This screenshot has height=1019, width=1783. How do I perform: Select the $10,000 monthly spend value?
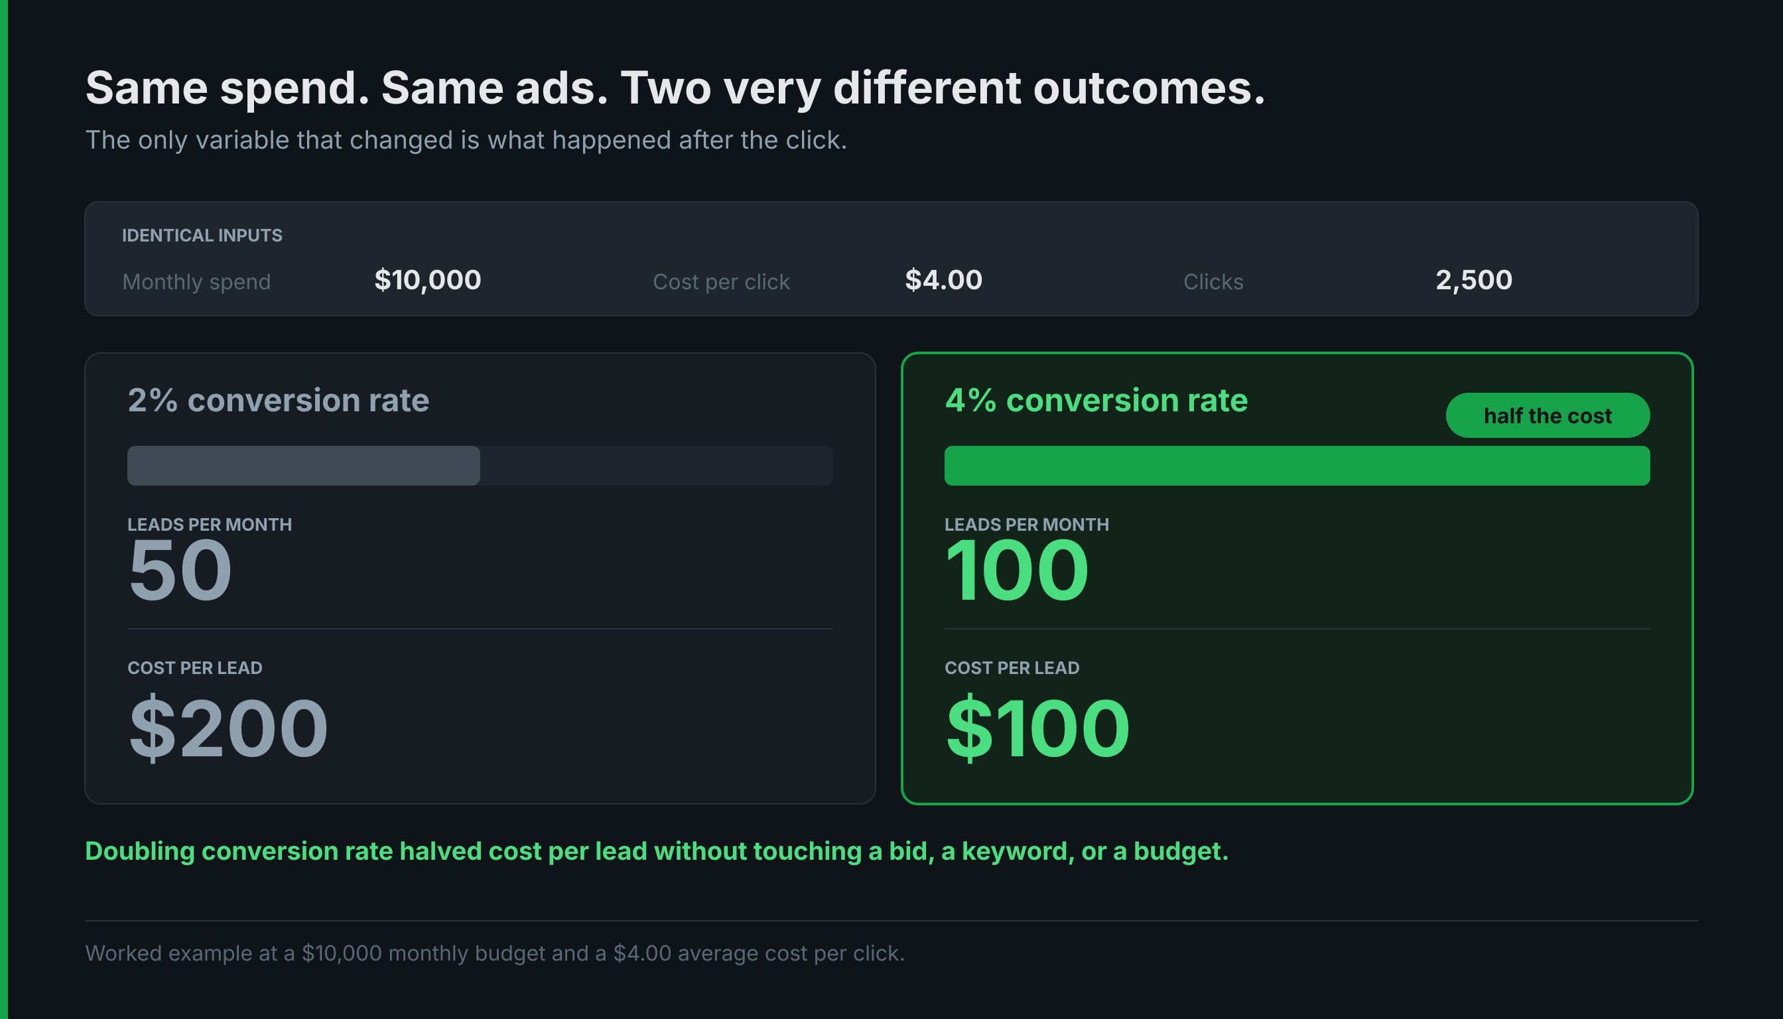tap(428, 280)
